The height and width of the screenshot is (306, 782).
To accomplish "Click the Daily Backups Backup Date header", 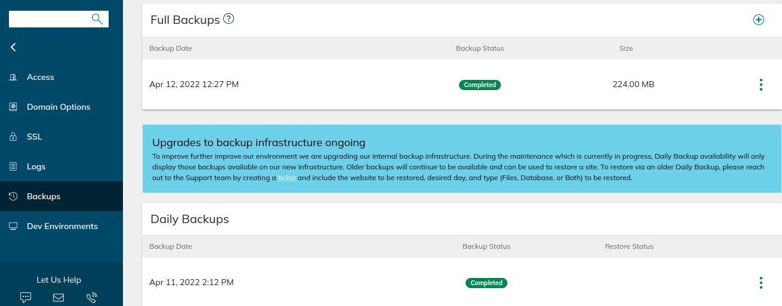I will tap(171, 246).
